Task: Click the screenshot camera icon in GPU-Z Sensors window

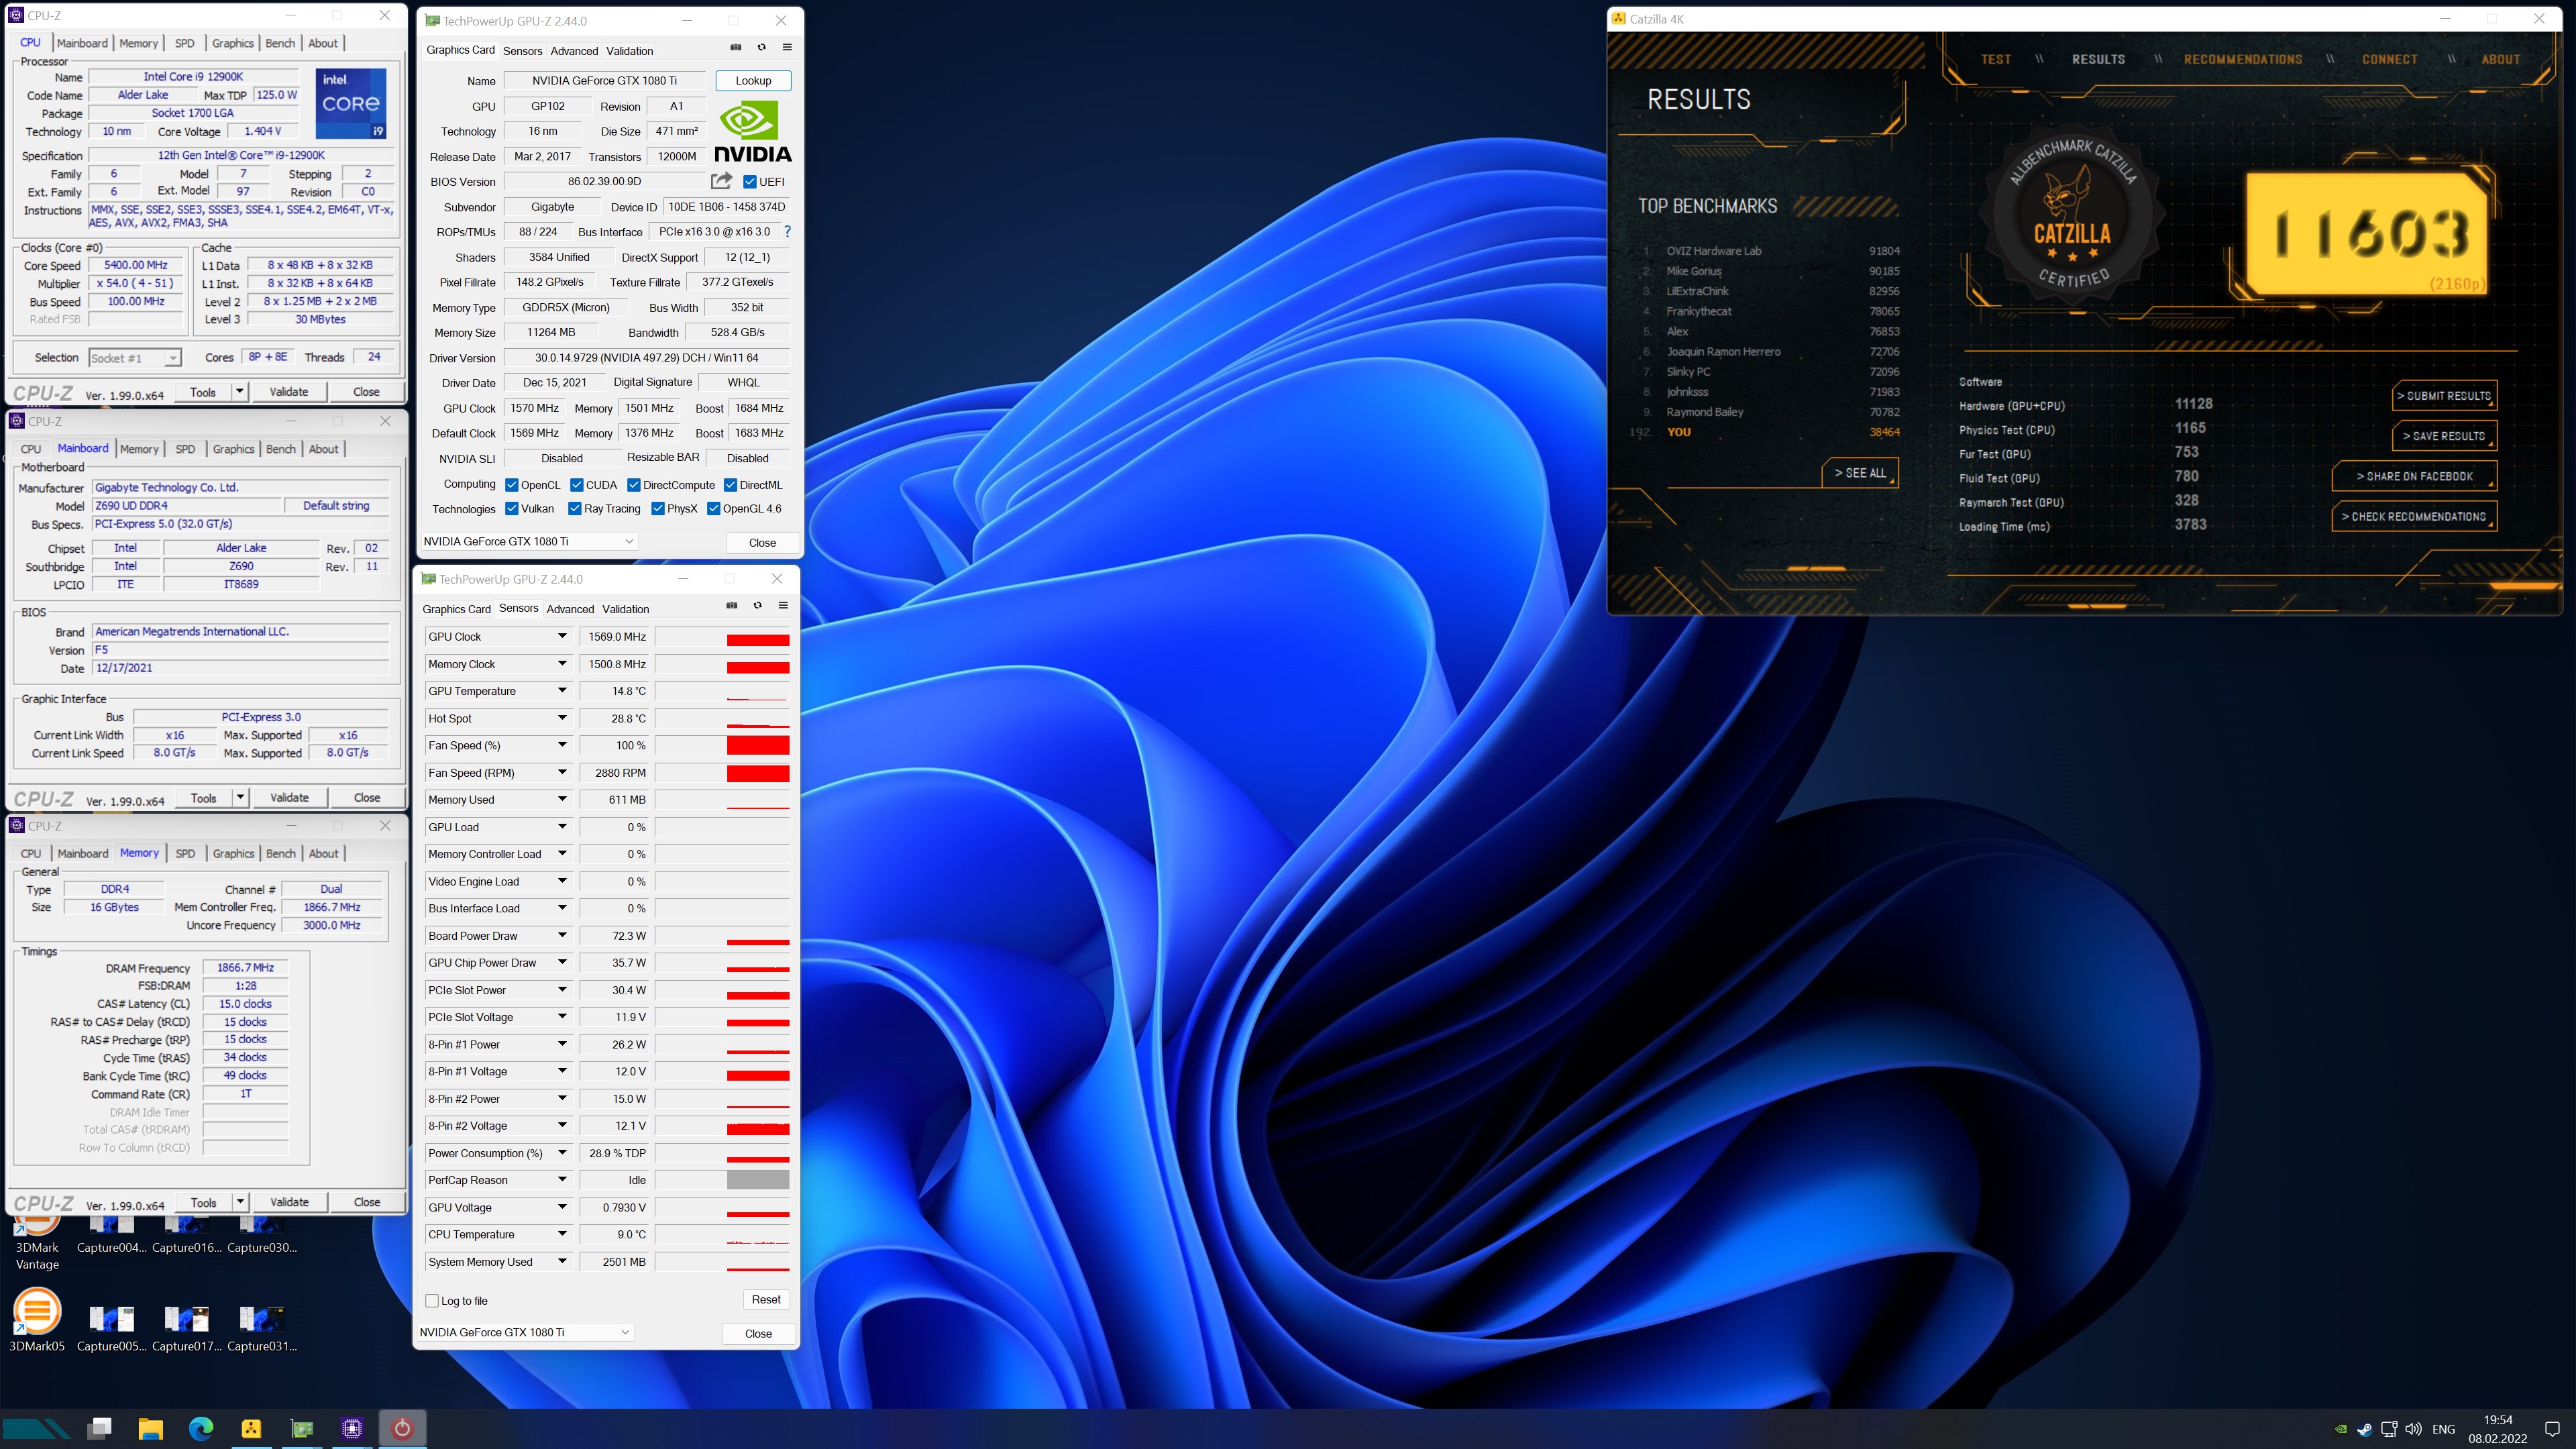Action: [x=732, y=605]
